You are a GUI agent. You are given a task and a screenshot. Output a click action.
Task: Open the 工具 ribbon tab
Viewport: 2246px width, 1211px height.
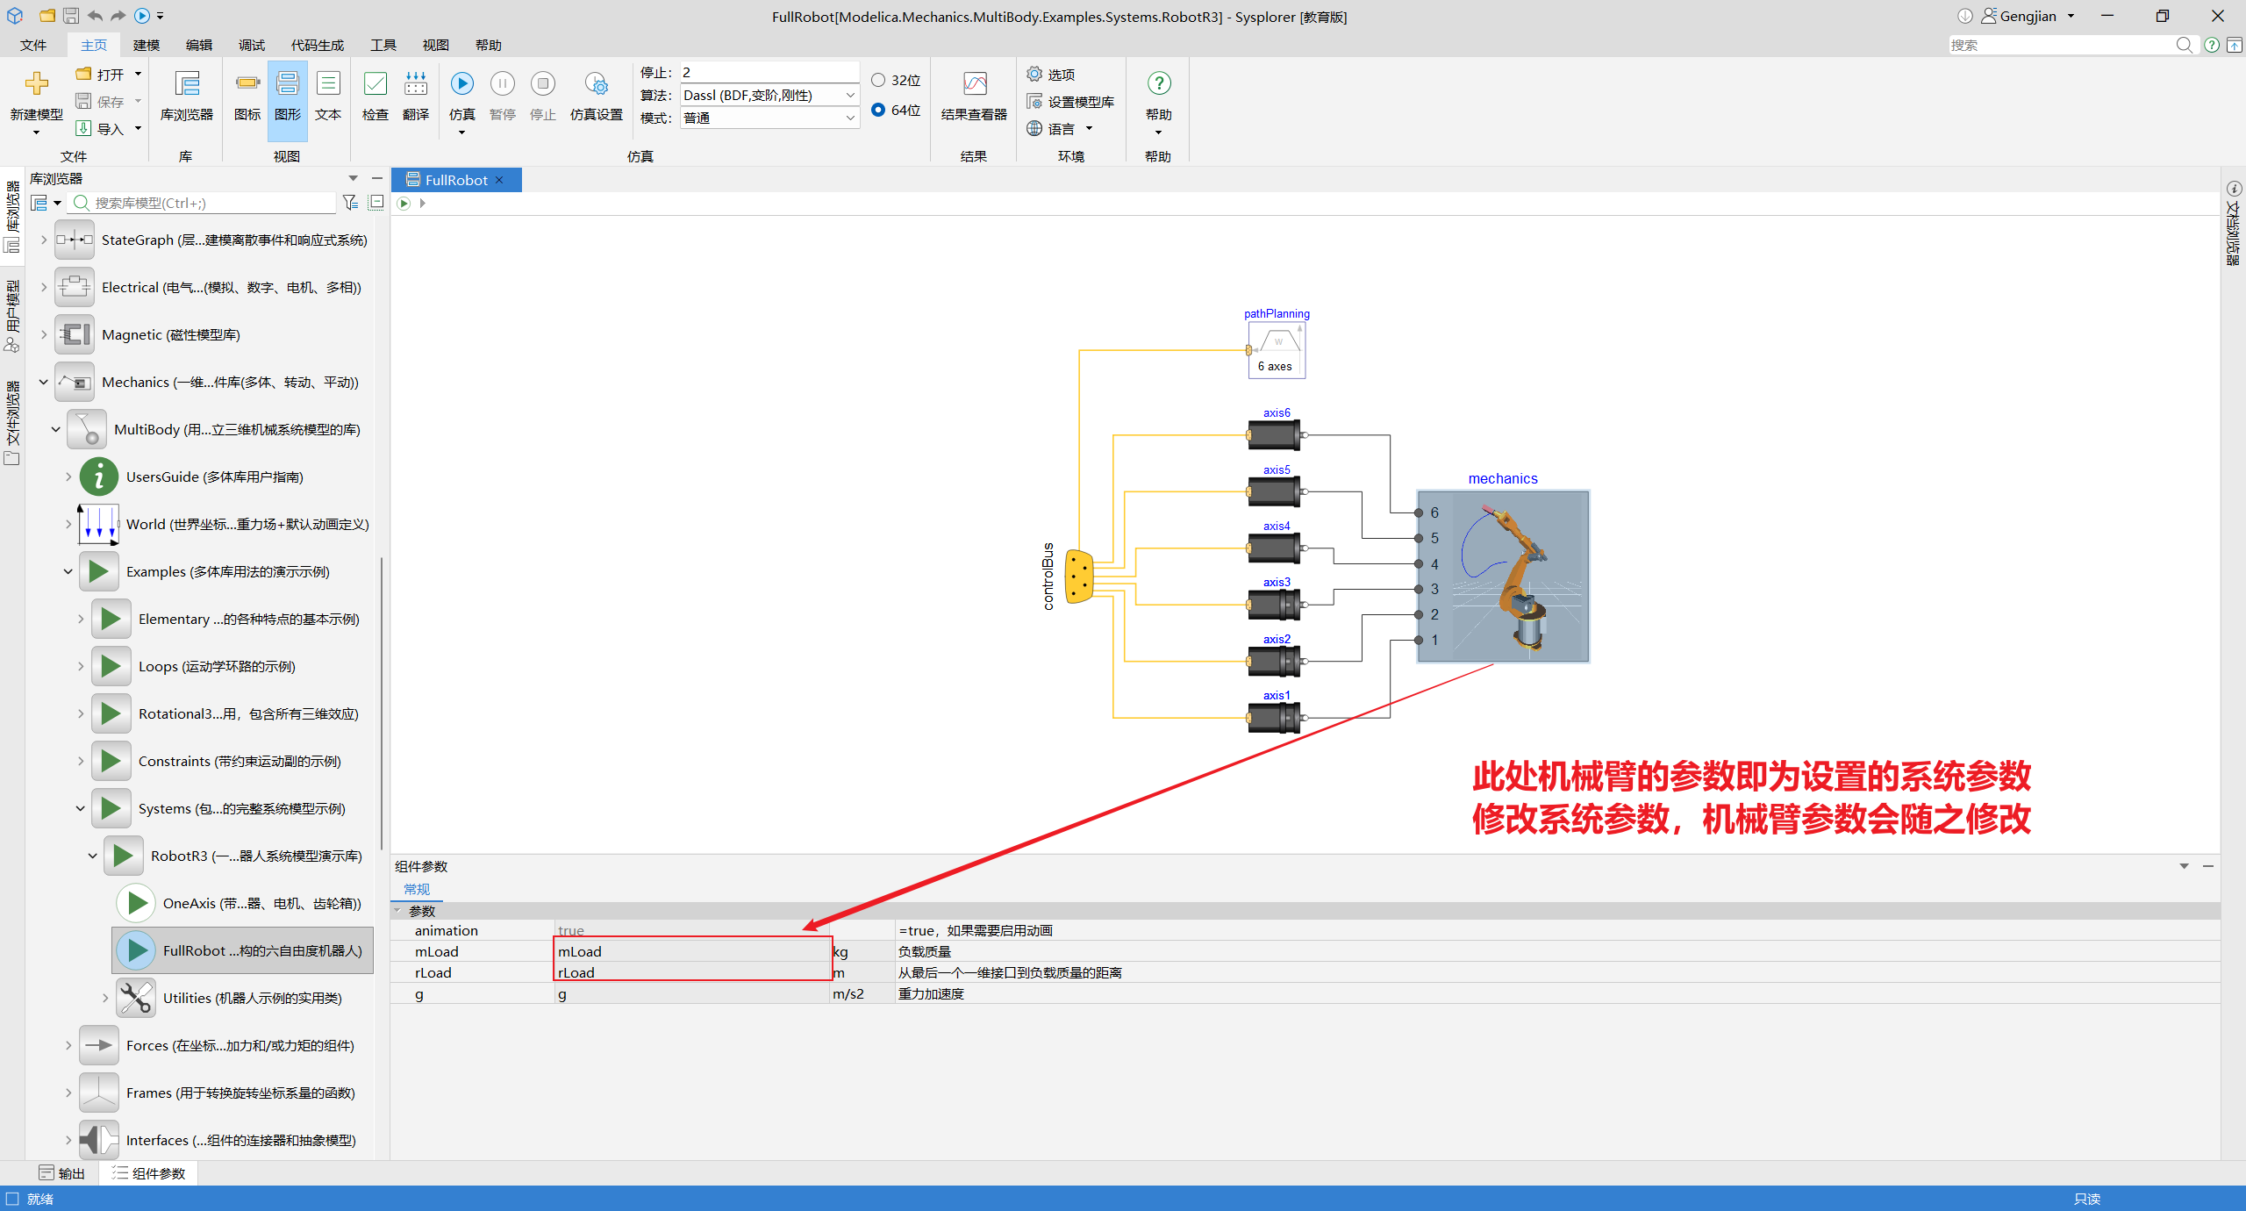pos(383,45)
